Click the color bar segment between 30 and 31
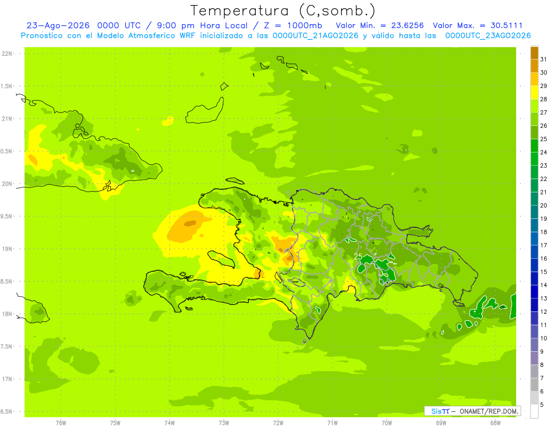Image resolution: width=556 pixels, height=429 pixels. pos(534,66)
